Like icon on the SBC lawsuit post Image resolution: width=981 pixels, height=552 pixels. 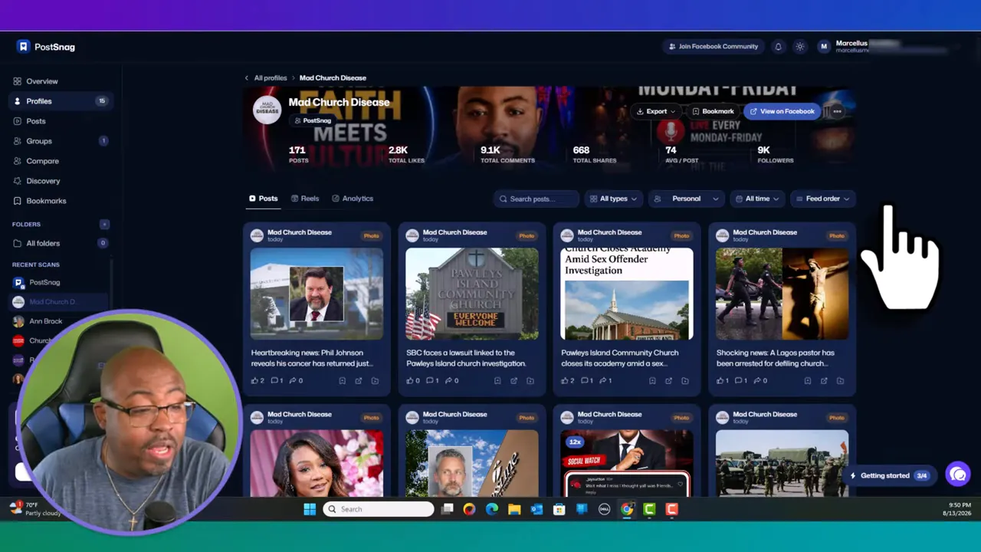tap(410, 380)
